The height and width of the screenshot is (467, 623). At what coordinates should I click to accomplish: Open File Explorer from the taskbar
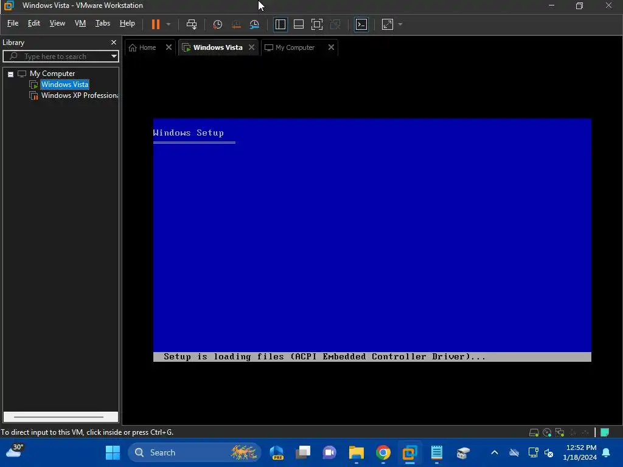click(x=357, y=452)
